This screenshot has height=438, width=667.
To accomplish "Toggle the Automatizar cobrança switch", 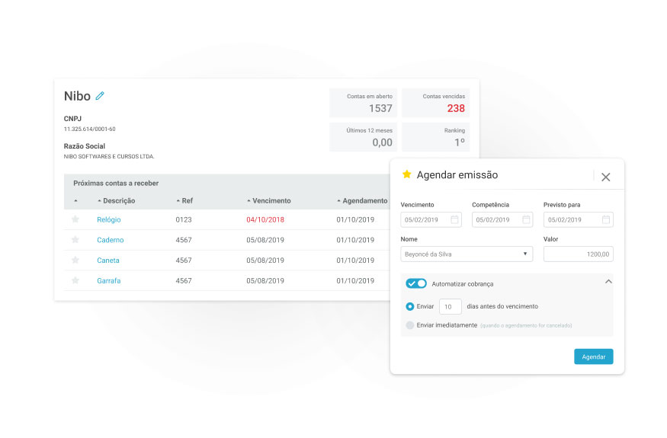I will tap(416, 283).
